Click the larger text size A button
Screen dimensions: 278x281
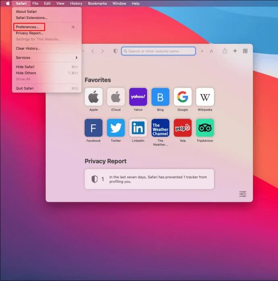pyautogui.click(x=211, y=51)
